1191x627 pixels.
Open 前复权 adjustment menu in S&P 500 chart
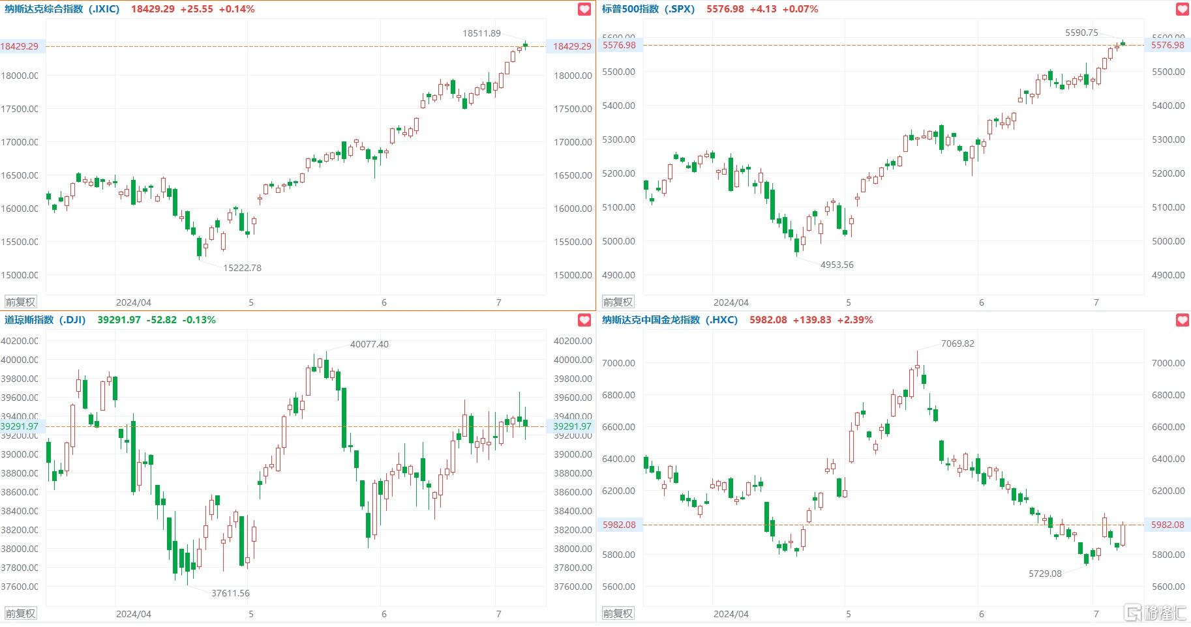tap(618, 302)
